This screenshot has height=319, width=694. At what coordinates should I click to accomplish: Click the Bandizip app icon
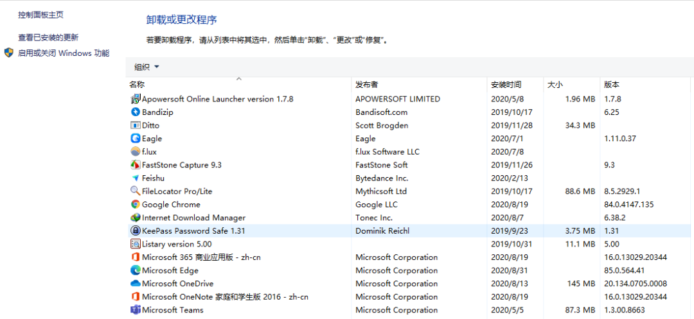pyautogui.click(x=136, y=112)
